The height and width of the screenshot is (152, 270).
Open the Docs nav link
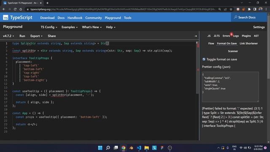pos(61,18)
